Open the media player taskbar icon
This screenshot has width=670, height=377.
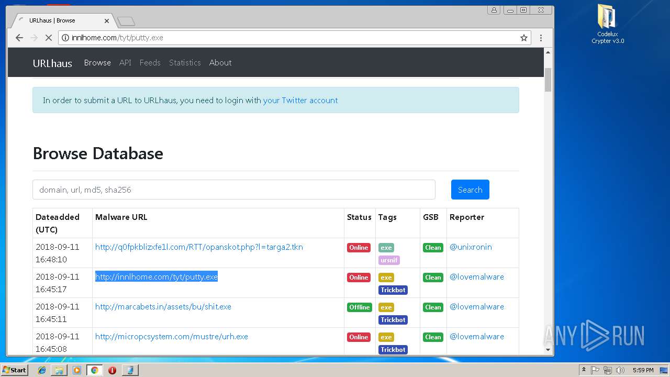(x=77, y=370)
